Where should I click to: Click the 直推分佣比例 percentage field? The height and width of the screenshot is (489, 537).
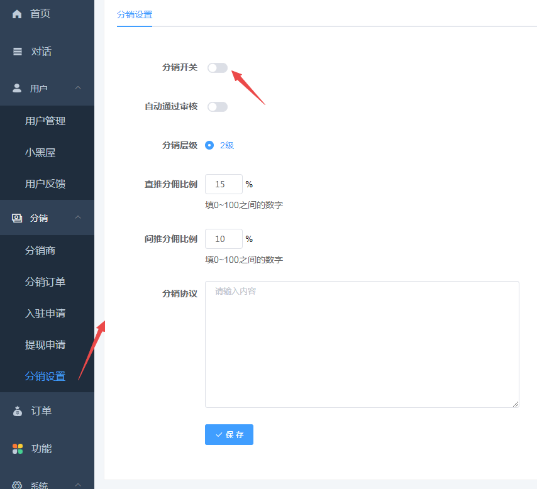click(x=223, y=184)
